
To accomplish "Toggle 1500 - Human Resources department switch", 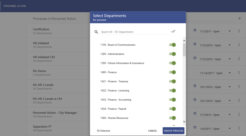I will 172,118.
